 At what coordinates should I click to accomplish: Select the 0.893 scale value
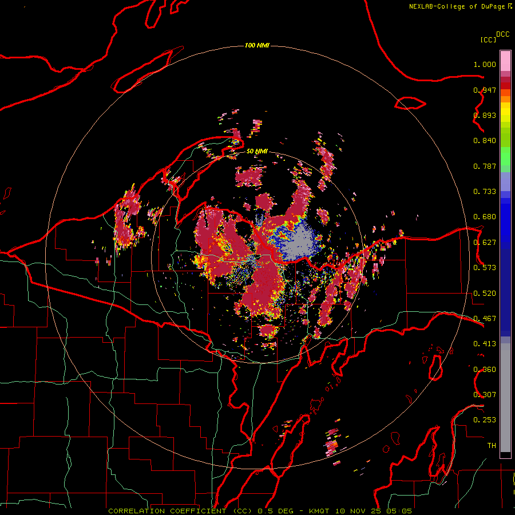pyautogui.click(x=485, y=115)
